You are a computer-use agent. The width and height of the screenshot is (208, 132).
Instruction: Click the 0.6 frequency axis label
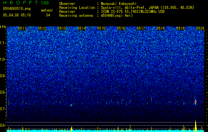click(x=3, y=125)
